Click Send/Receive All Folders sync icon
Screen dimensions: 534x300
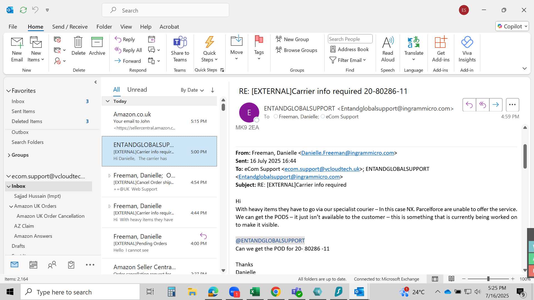pyautogui.click(x=23, y=10)
